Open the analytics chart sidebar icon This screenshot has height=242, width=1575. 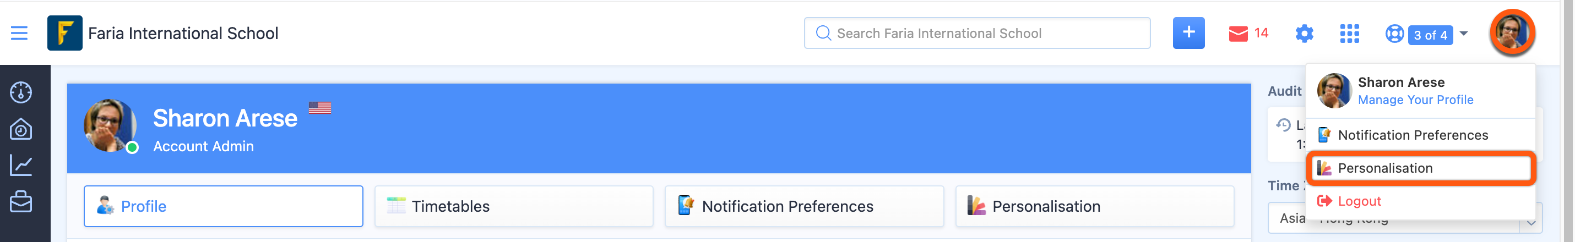pos(21,165)
